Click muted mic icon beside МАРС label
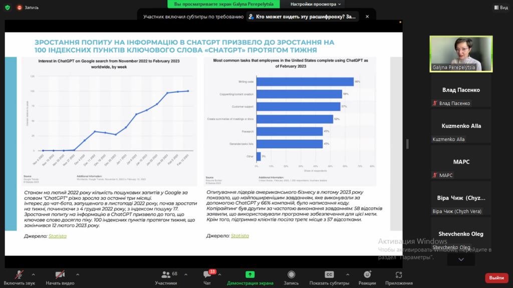513x288 pixels. (435, 175)
